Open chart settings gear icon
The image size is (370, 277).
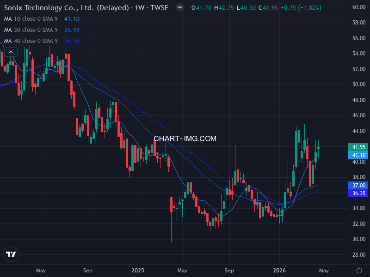tap(359, 271)
